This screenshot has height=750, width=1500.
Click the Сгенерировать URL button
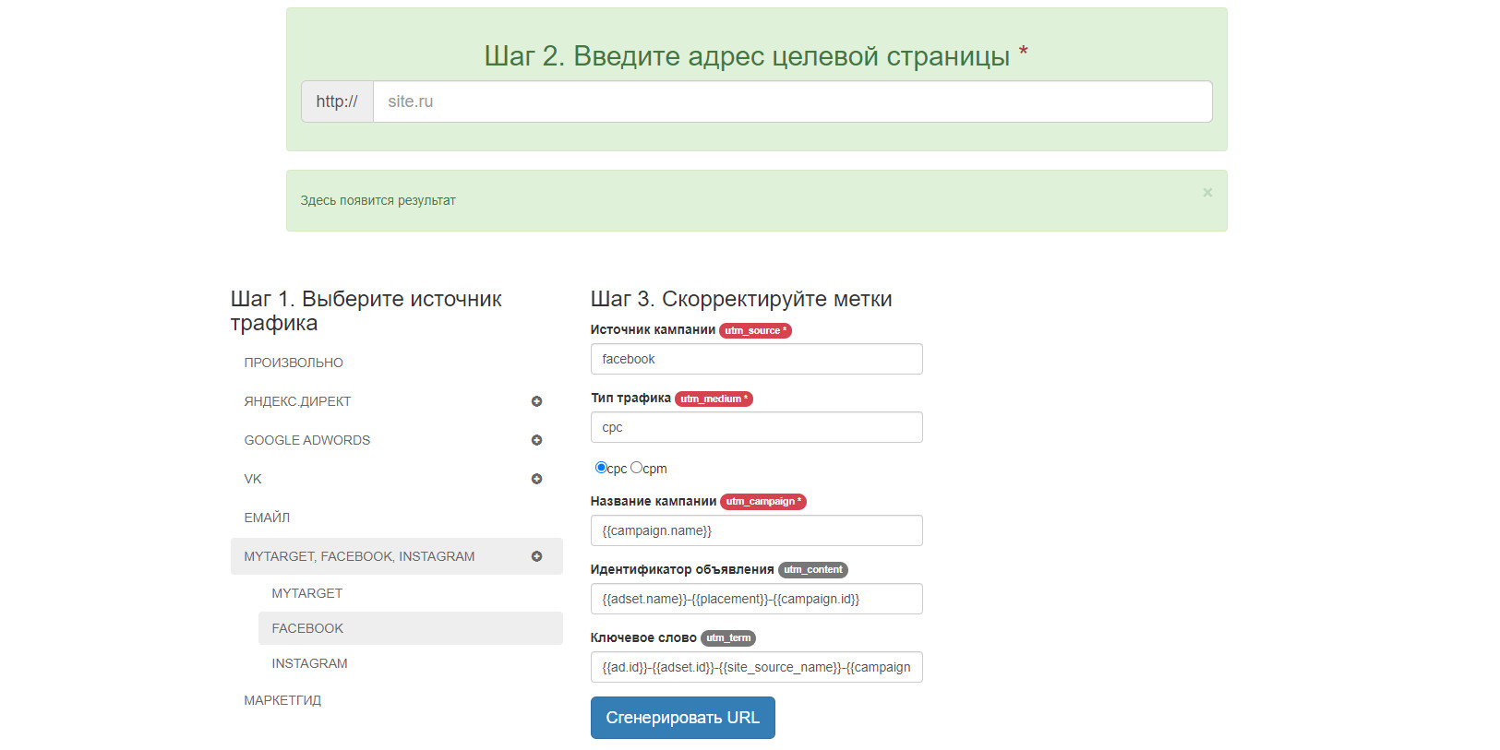682,718
